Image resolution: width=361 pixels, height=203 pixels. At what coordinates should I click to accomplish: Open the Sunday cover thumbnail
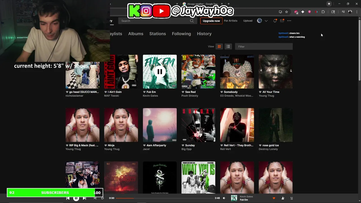pos(198,125)
